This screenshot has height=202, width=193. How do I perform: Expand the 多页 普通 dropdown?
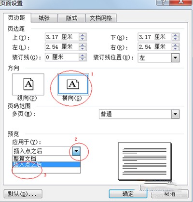coord(175,114)
